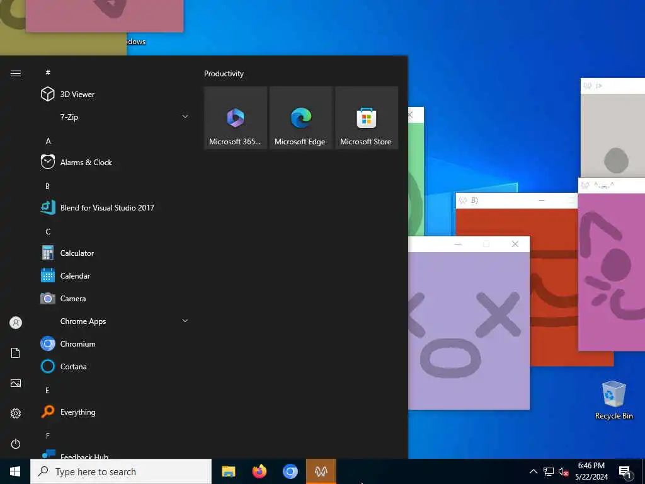The width and height of the screenshot is (645, 484).
Task: Expand the 7-Zip folder
Action: pos(115,117)
